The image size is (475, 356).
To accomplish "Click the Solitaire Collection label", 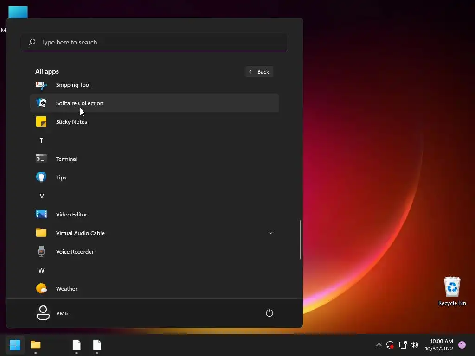I will [x=80, y=103].
